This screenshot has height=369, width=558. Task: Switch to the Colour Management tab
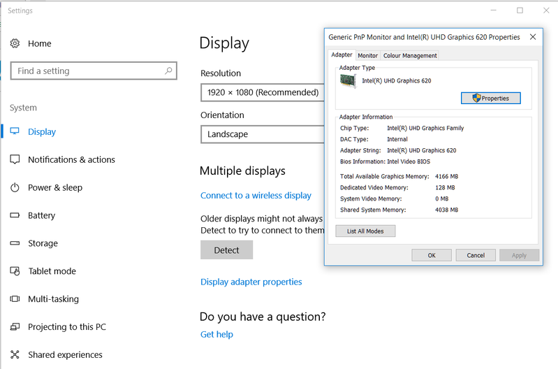[410, 56]
